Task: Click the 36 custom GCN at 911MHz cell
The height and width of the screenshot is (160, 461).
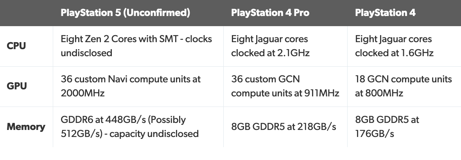Action: point(285,87)
